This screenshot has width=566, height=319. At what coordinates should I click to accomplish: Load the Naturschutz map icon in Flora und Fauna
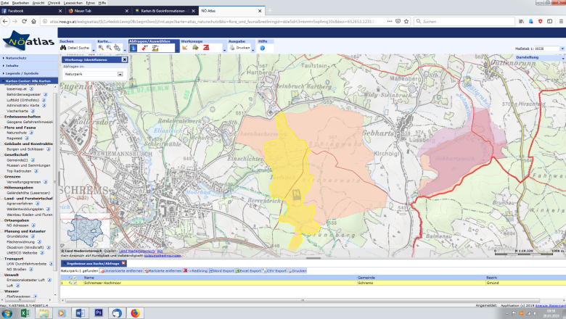(x=31, y=133)
